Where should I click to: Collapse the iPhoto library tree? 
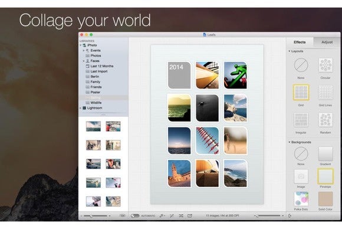[80, 45]
